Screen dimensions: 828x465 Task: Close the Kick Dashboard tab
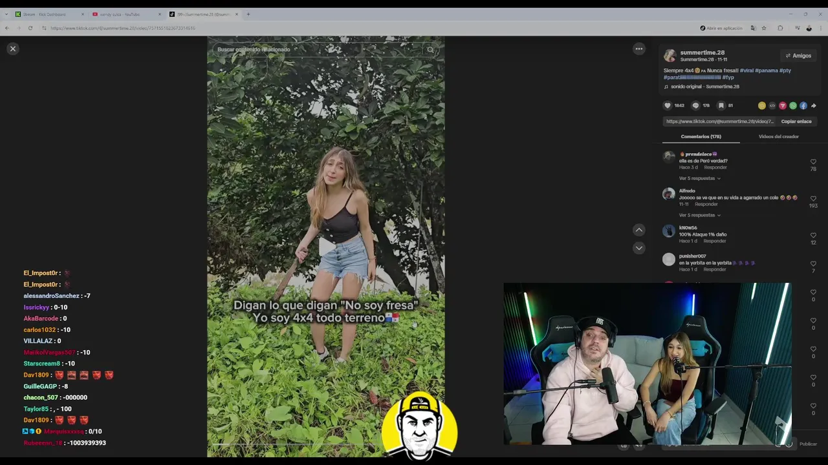[x=83, y=14]
